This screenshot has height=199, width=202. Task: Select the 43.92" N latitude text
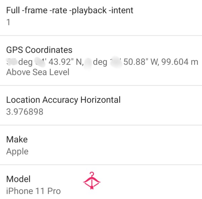pyautogui.click(x=65, y=62)
